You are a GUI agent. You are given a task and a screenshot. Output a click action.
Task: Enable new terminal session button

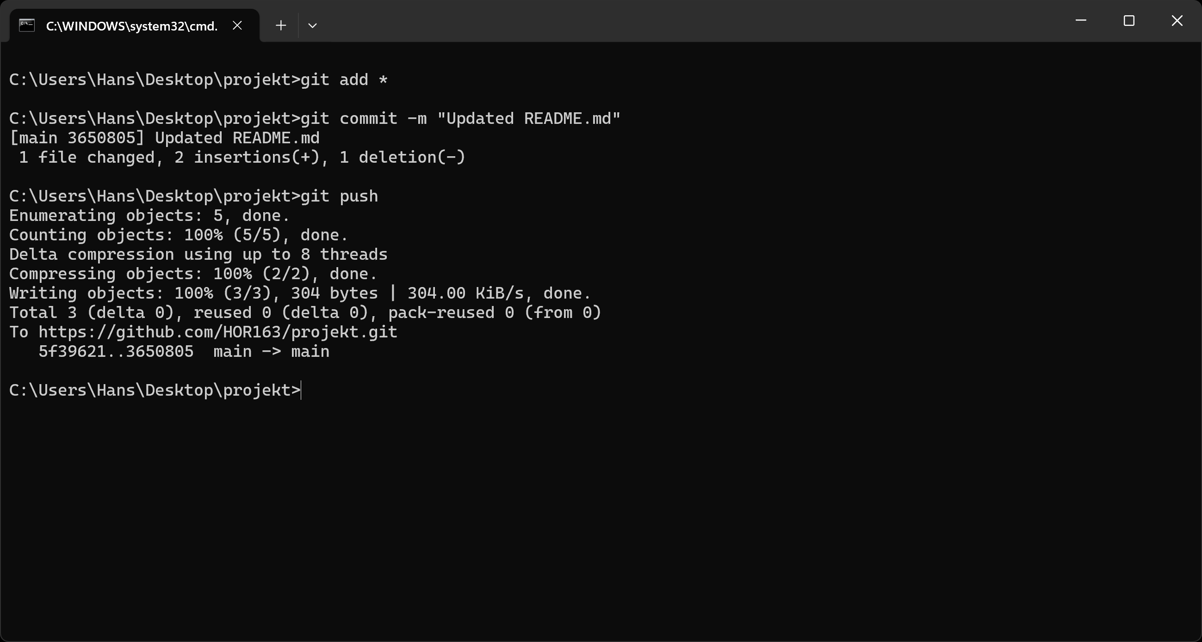click(x=281, y=25)
